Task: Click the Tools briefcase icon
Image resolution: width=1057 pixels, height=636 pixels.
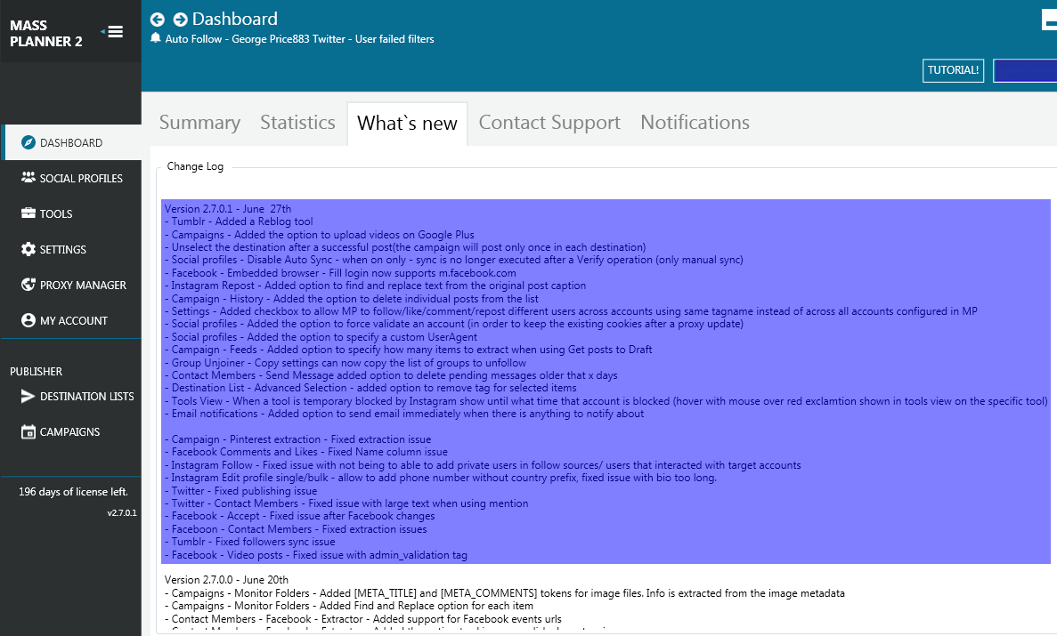Action: click(28, 213)
